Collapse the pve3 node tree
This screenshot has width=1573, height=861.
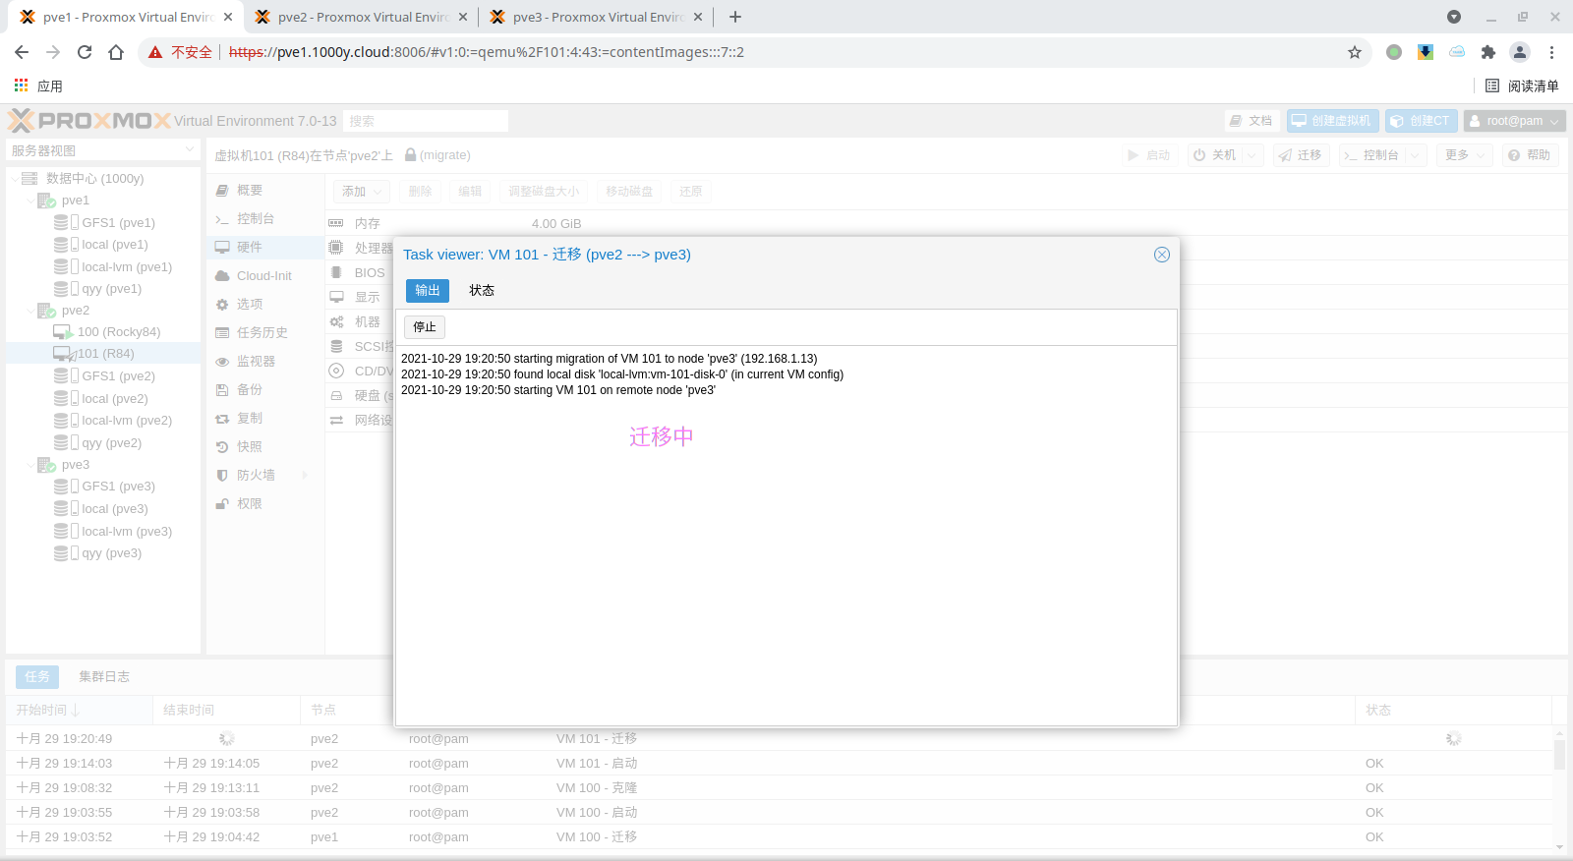(x=30, y=465)
